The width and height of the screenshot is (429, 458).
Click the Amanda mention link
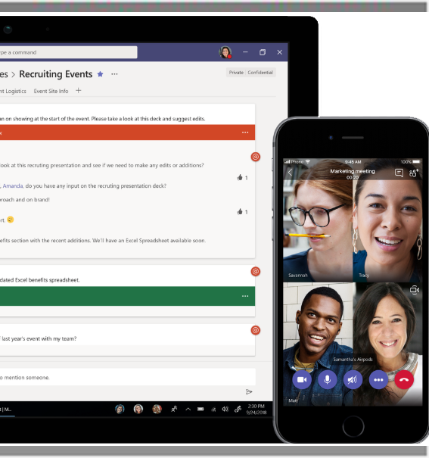pos(13,185)
